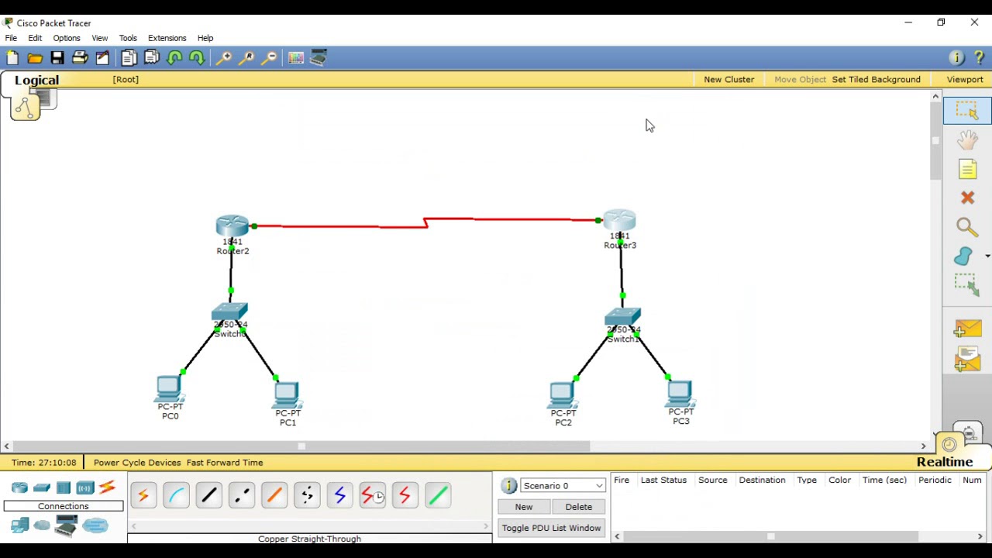Image resolution: width=992 pixels, height=558 pixels.
Task: Click Set Tiled Background
Action: [877, 79]
